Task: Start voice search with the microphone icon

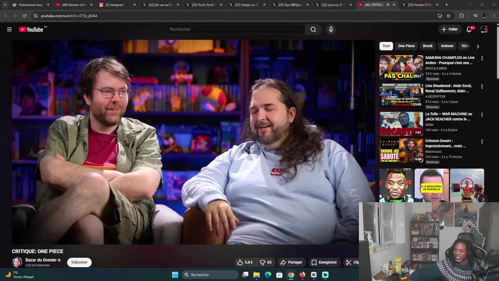Action: (331, 29)
